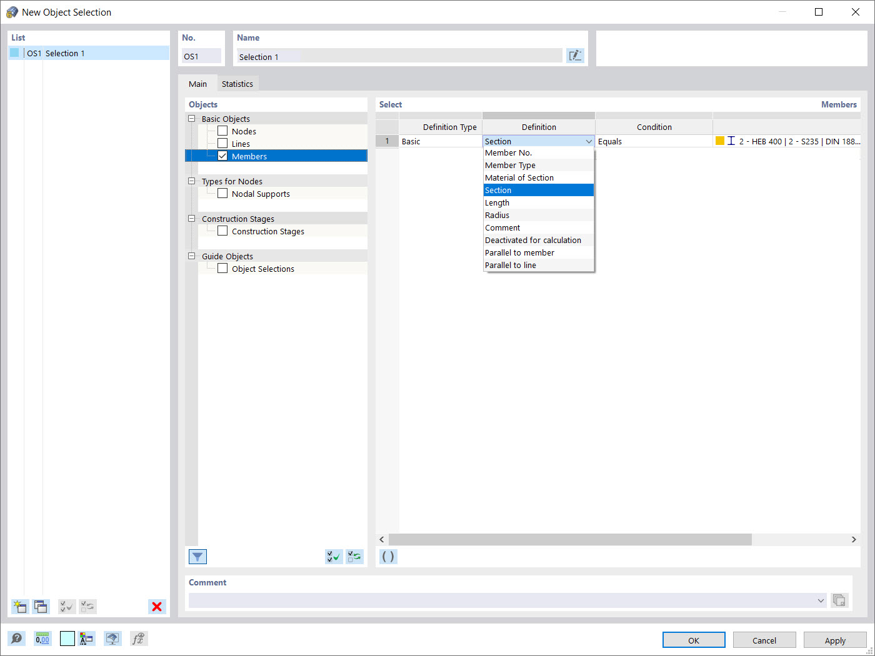The height and width of the screenshot is (656, 875).
Task: Open the help question-mark icon at bottom left
Action: (x=17, y=638)
